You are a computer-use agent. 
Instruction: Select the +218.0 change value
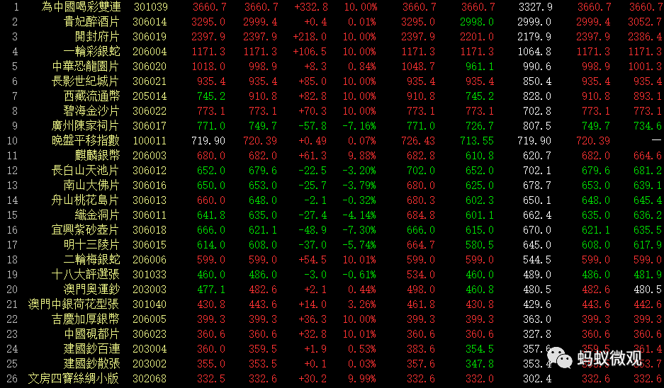point(310,37)
